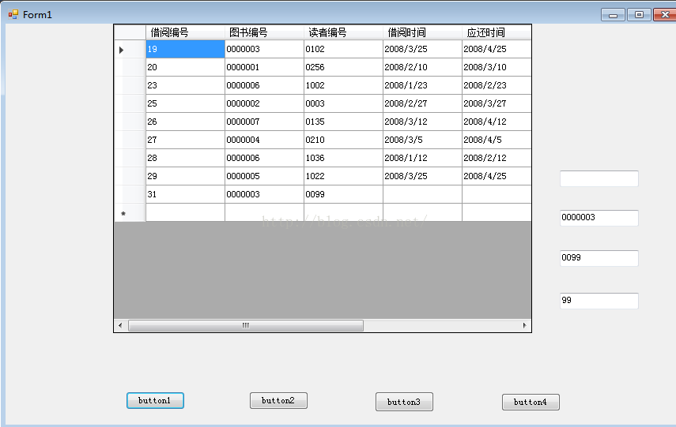
Task: Click the text box containing 0099
Action: pos(599,258)
